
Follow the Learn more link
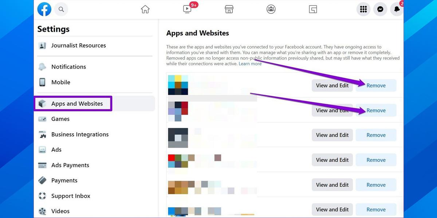[x=250, y=64]
